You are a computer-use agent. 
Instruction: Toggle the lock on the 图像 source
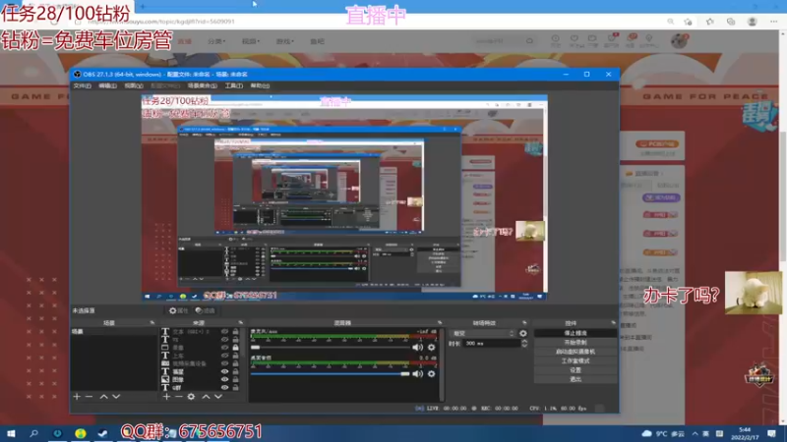(235, 379)
